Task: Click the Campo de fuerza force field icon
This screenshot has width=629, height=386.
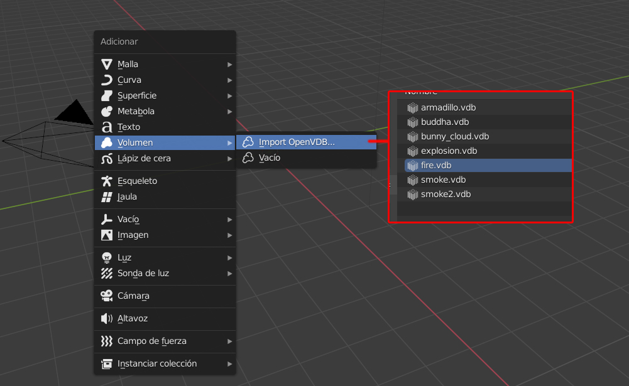Action: click(x=107, y=341)
